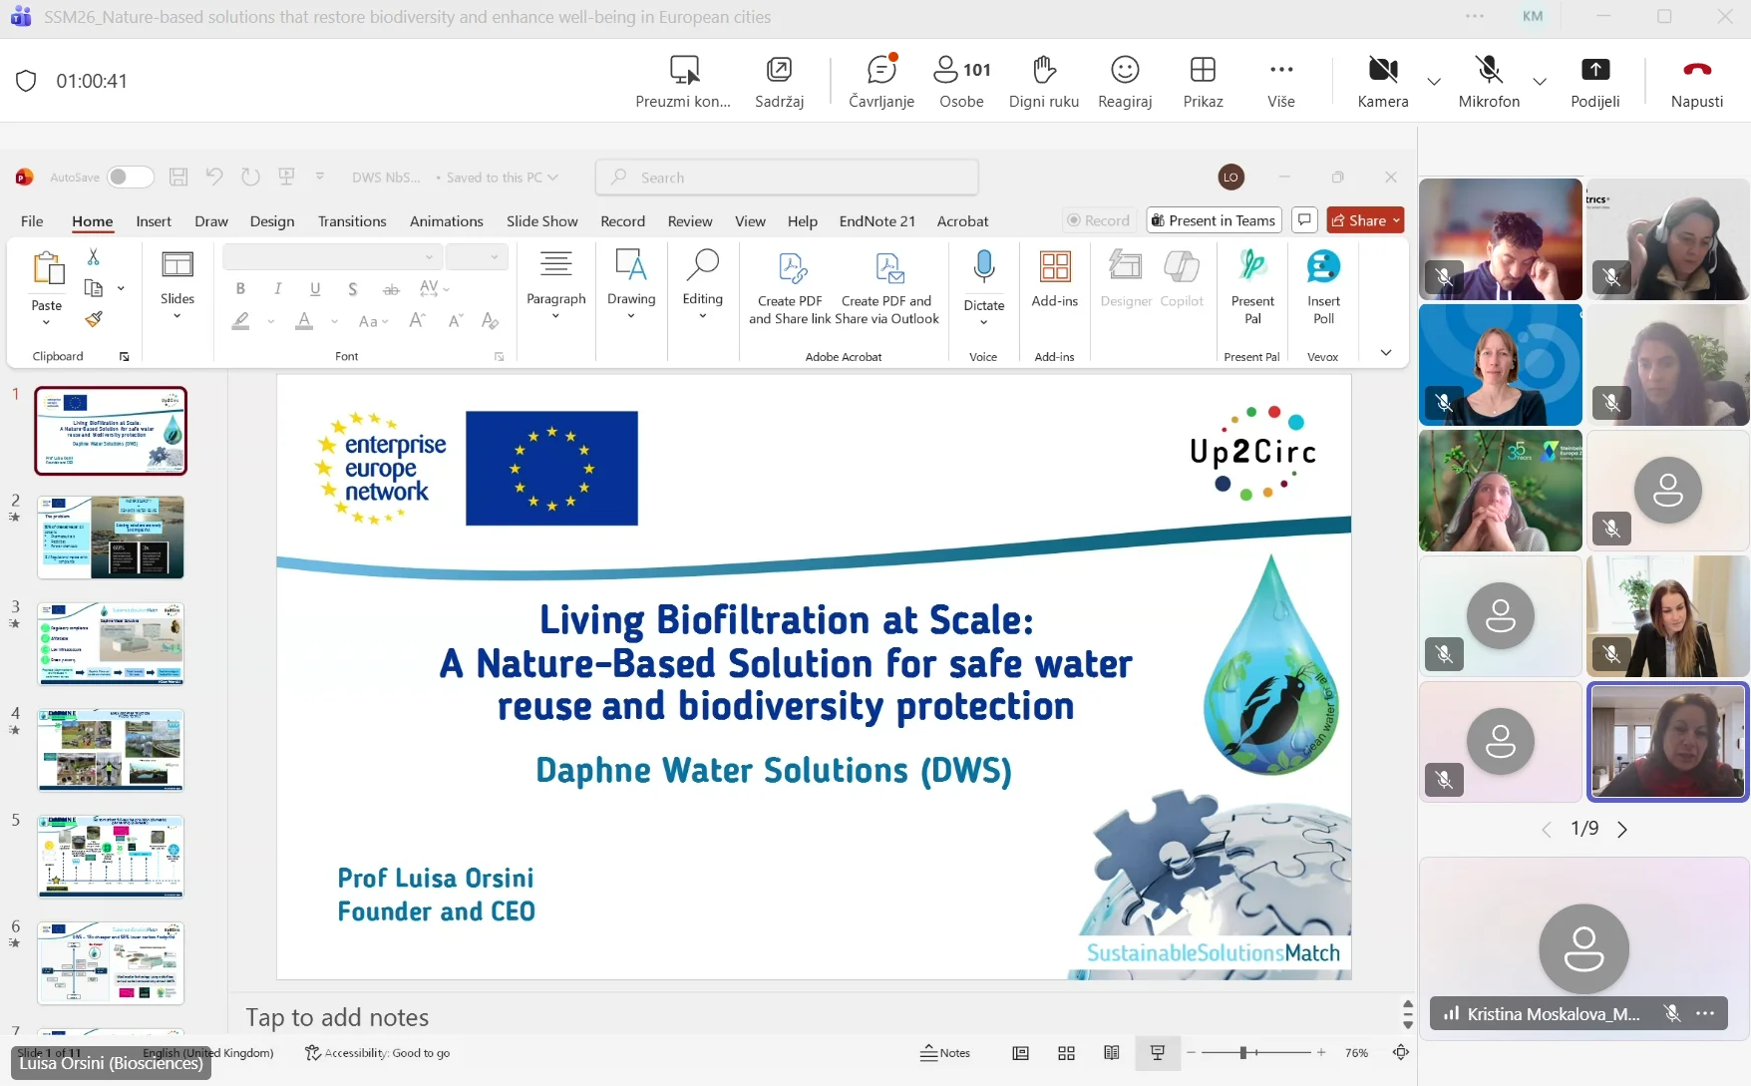Toggle the AutoSave switch

coord(130,178)
